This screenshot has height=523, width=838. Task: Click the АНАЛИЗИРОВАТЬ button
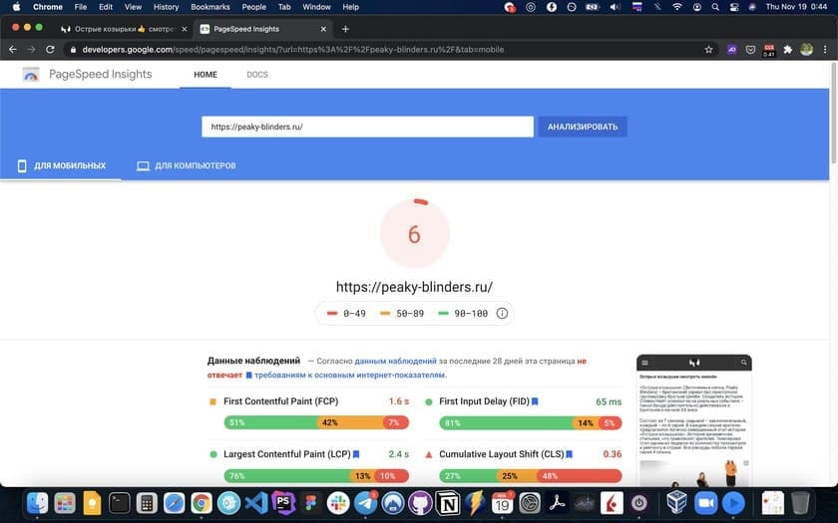point(583,128)
